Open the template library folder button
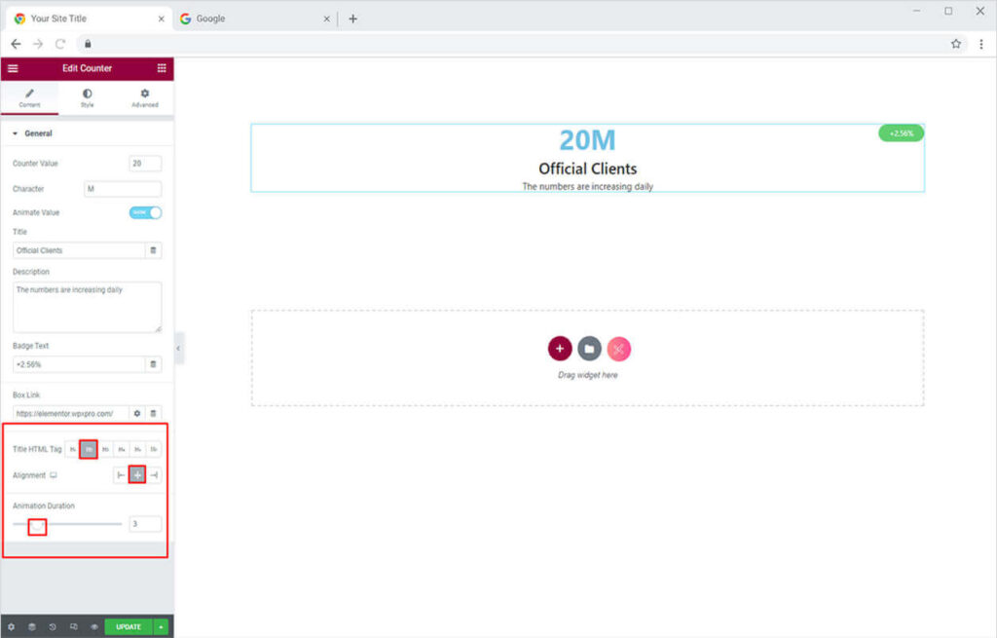Image resolution: width=997 pixels, height=638 pixels. 589,349
